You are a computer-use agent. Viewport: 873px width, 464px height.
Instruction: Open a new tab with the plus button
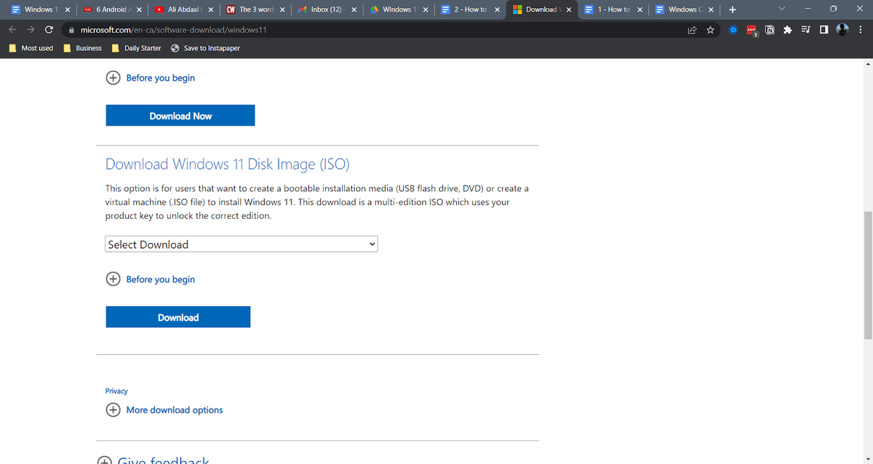point(732,9)
